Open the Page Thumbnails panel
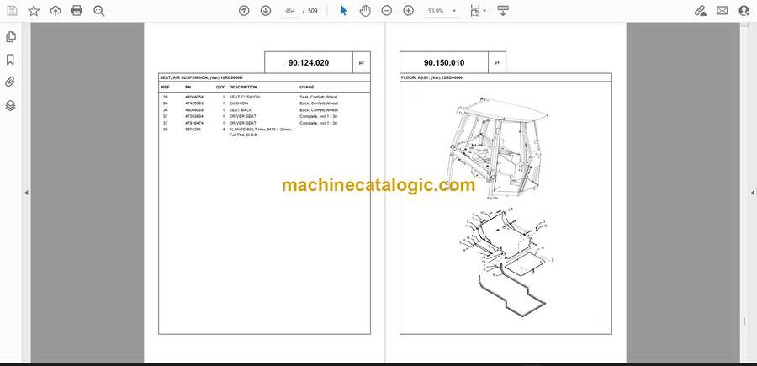This screenshot has height=366, width=757. [11, 37]
